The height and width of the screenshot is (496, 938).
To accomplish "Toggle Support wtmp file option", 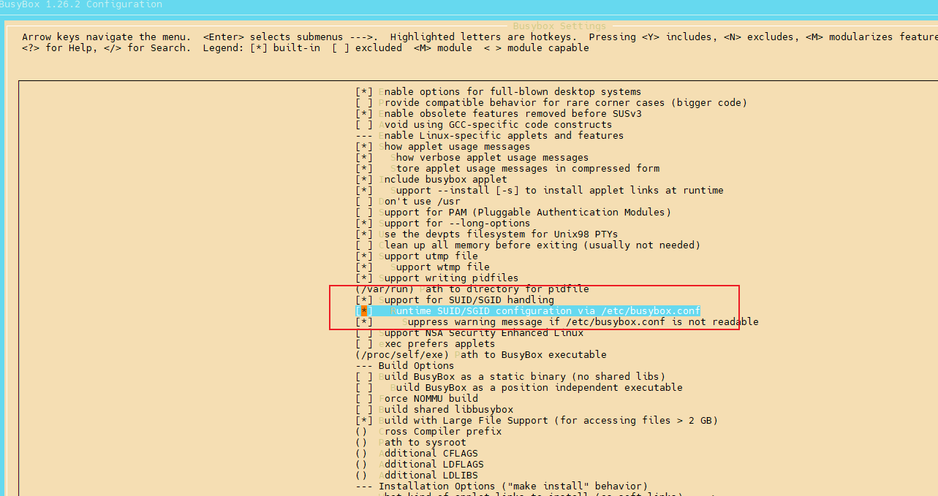I will [x=422, y=267].
